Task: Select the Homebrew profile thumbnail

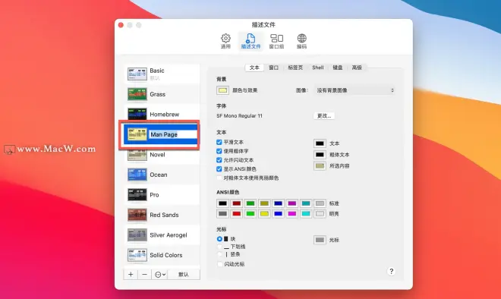Action: click(x=137, y=114)
